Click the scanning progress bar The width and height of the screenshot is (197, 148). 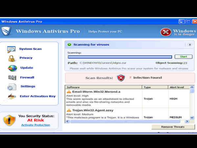120,57
